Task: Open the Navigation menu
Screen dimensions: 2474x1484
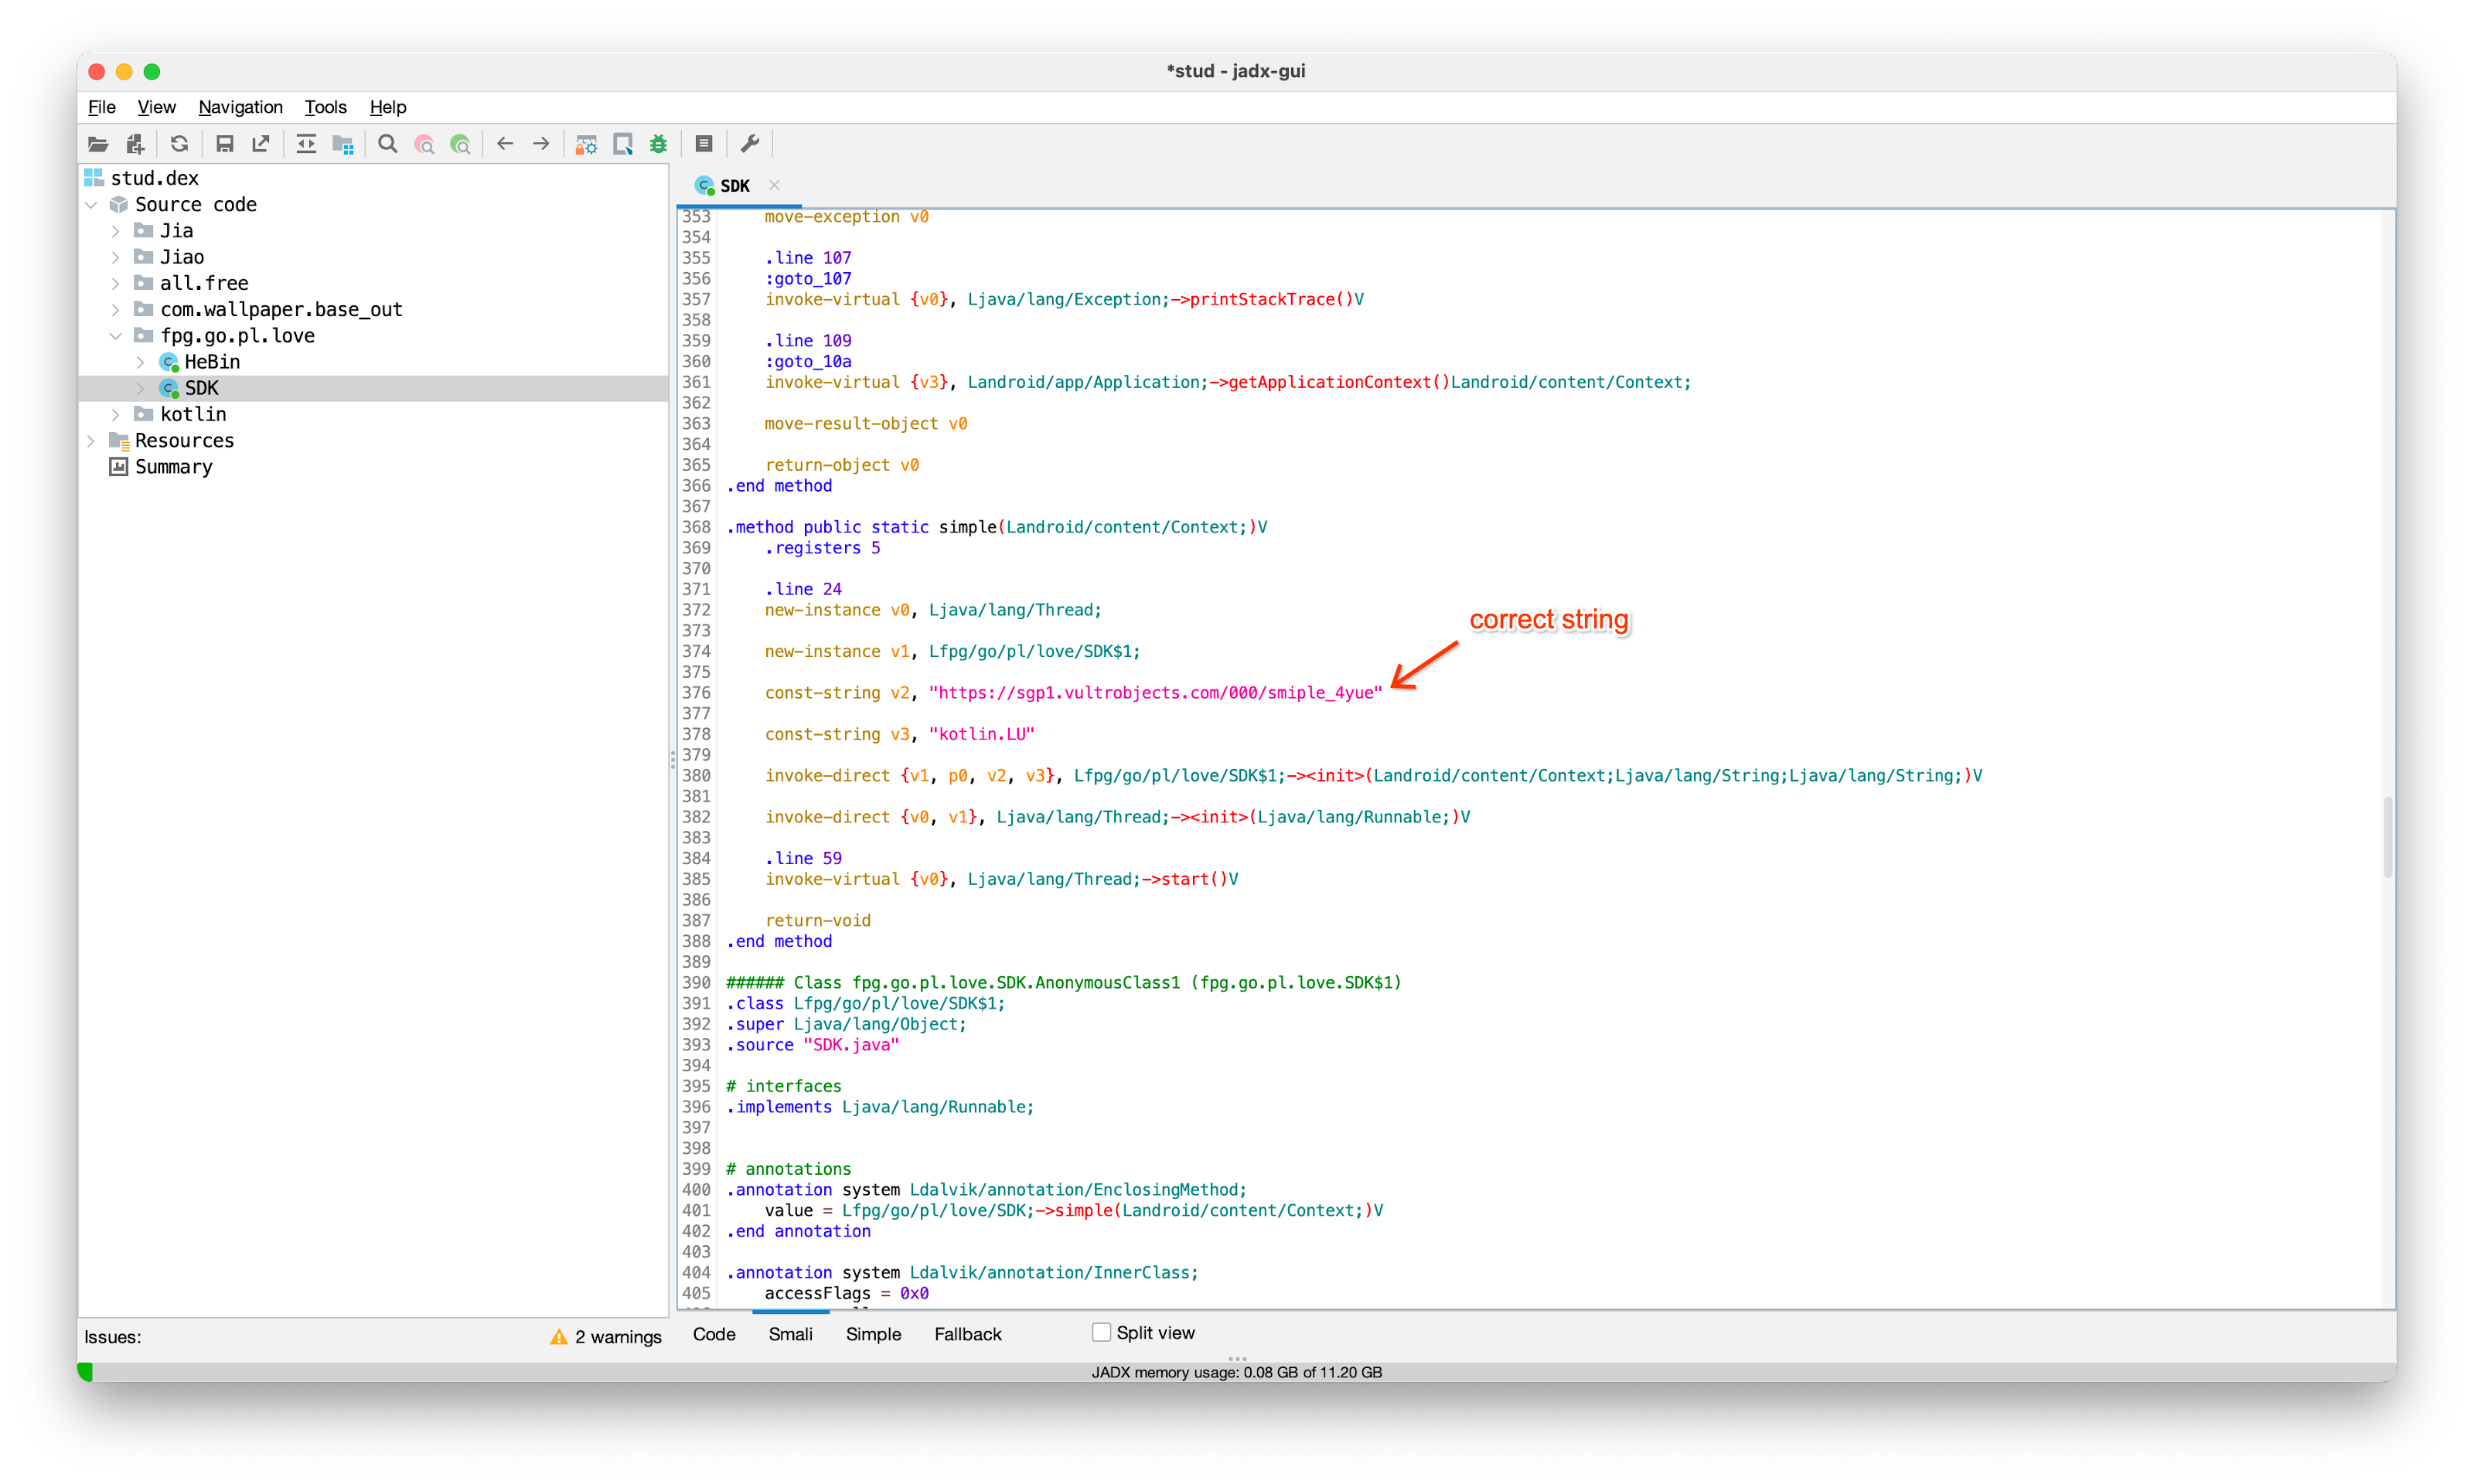Action: point(240,107)
